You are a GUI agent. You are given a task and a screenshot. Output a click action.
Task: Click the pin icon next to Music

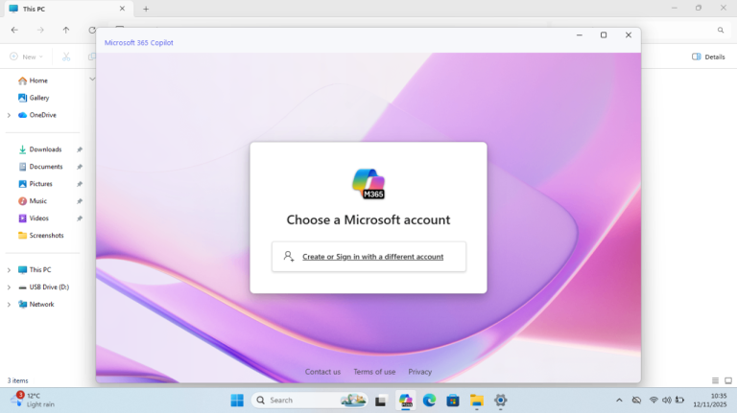pyautogui.click(x=80, y=201)
